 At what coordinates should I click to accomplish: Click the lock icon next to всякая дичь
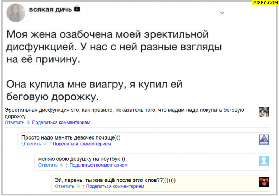click(x=77, y=9)
